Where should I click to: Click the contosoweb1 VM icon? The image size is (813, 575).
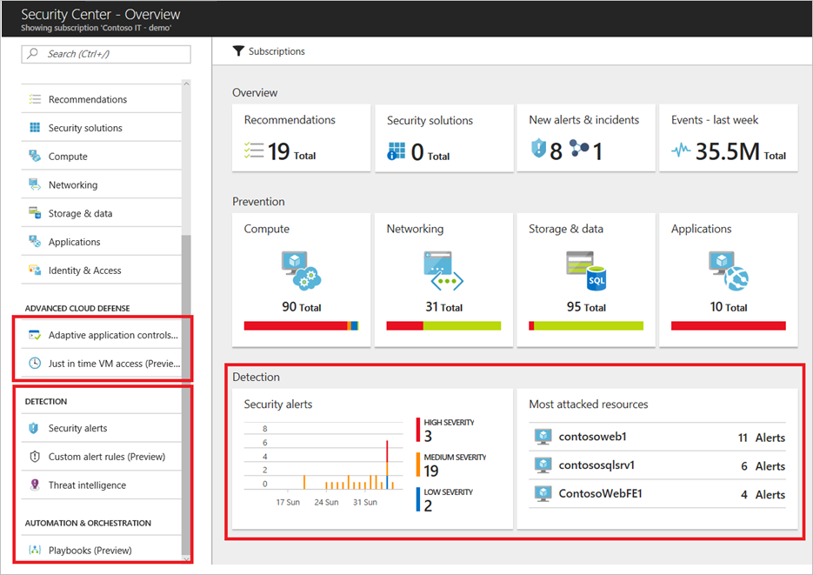click(x=543, y=437)
